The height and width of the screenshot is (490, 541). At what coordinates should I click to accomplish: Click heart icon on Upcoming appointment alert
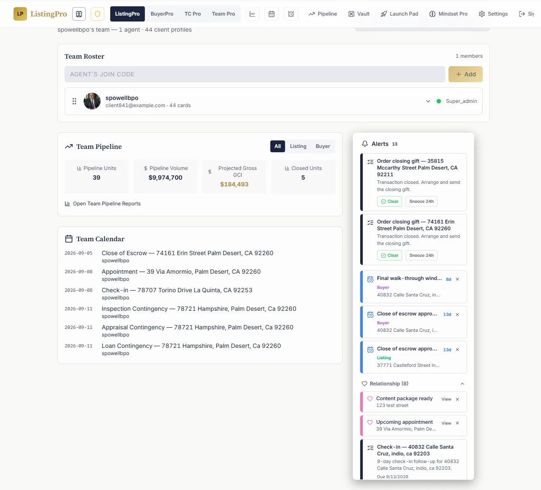coord(370,422)
